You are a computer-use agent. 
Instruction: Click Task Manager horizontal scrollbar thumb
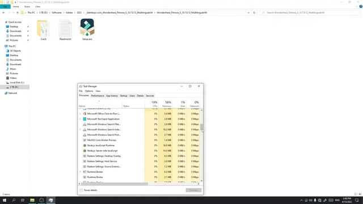point(115,184)
